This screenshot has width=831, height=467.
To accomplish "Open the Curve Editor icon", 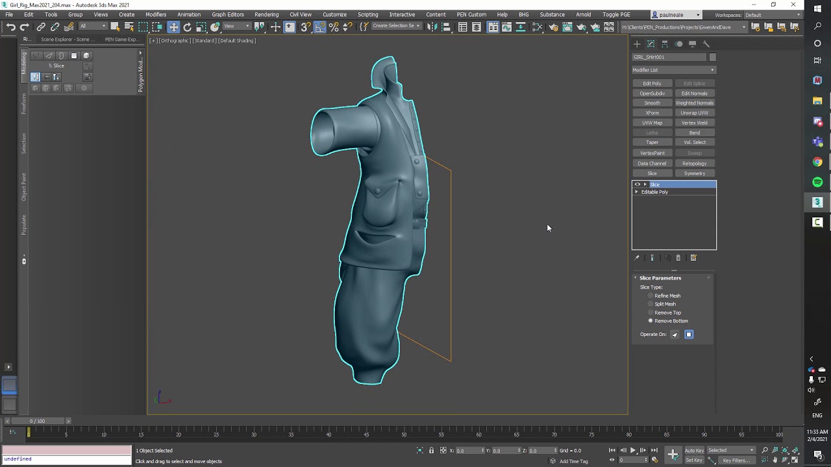I will (x=507, y=27).
